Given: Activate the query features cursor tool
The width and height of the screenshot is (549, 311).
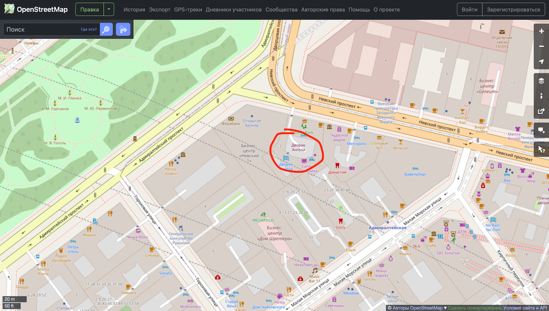Looking at the screenshot, I should click(542, 149).
